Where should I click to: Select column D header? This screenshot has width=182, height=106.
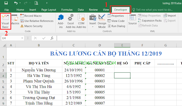(100, 45)
